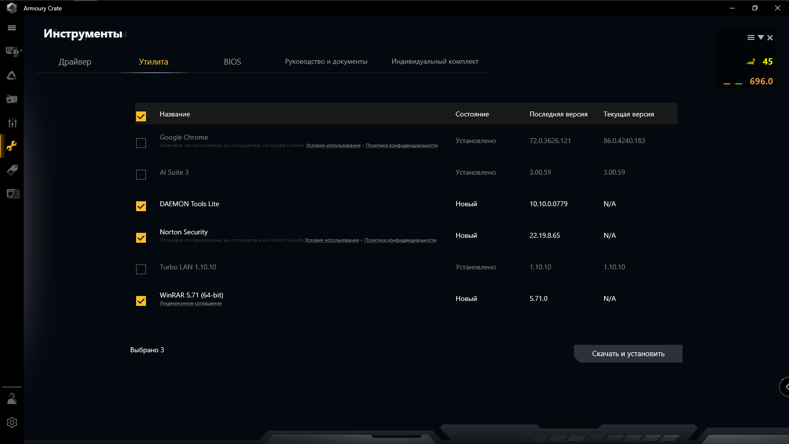Open Aura Sync via the triangle sidebar icon
The height and width of the screenshot is (444, 789).
(12, 75)
